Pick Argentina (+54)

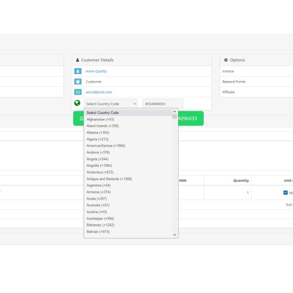pyautogui.click(x=128, y=185)
